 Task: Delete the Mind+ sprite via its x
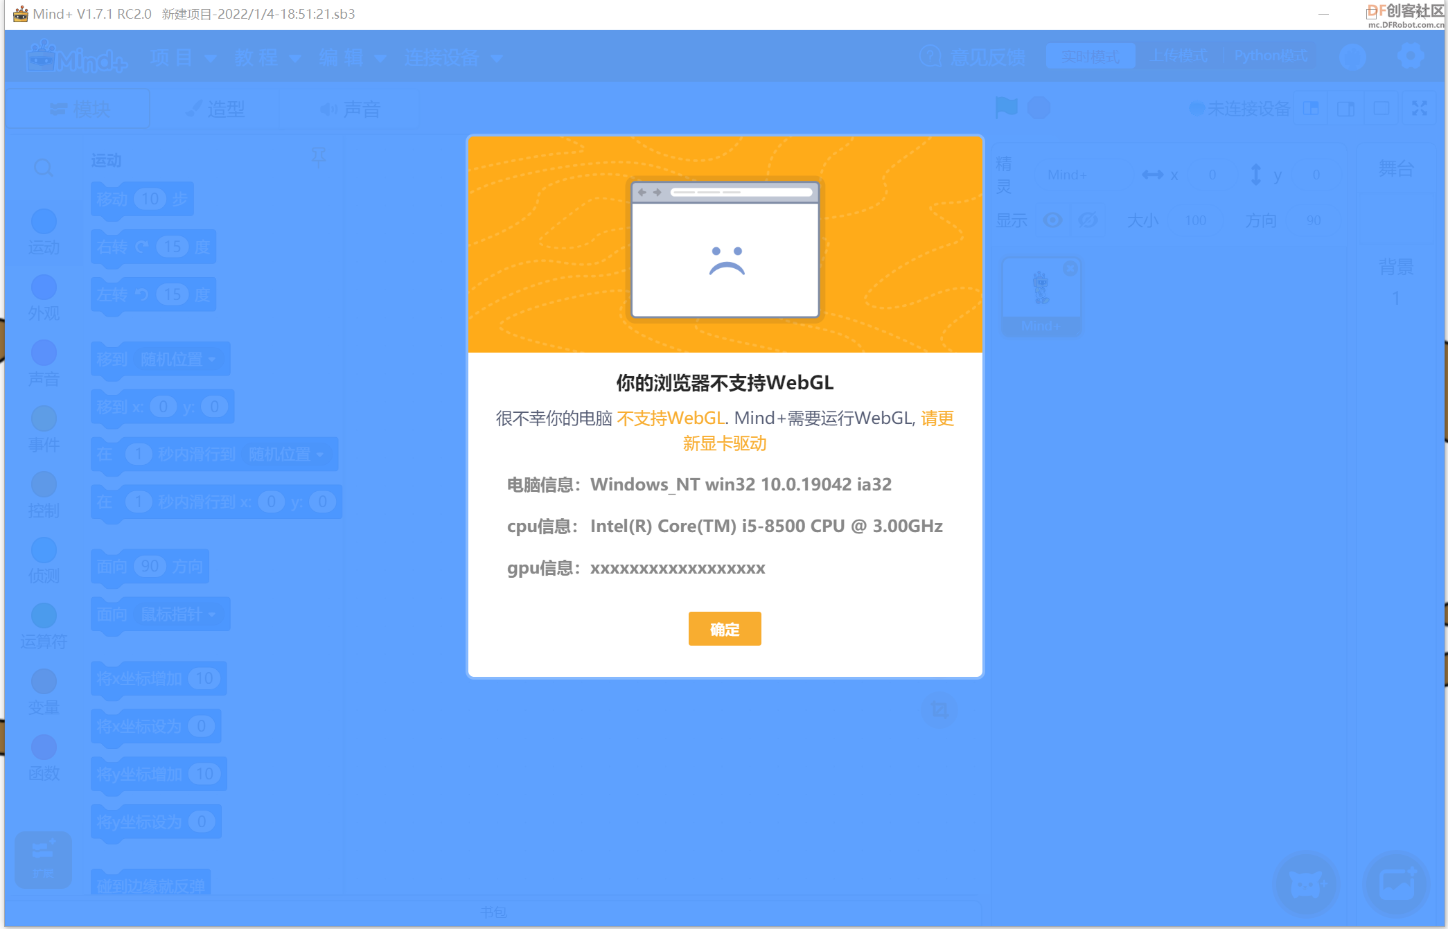click(x=1070, y=268)
